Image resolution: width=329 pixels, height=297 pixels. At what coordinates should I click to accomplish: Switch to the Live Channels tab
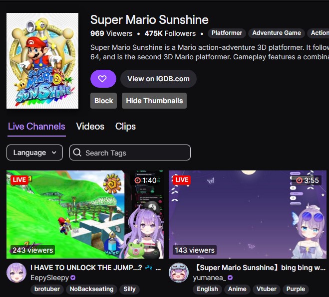36,127
